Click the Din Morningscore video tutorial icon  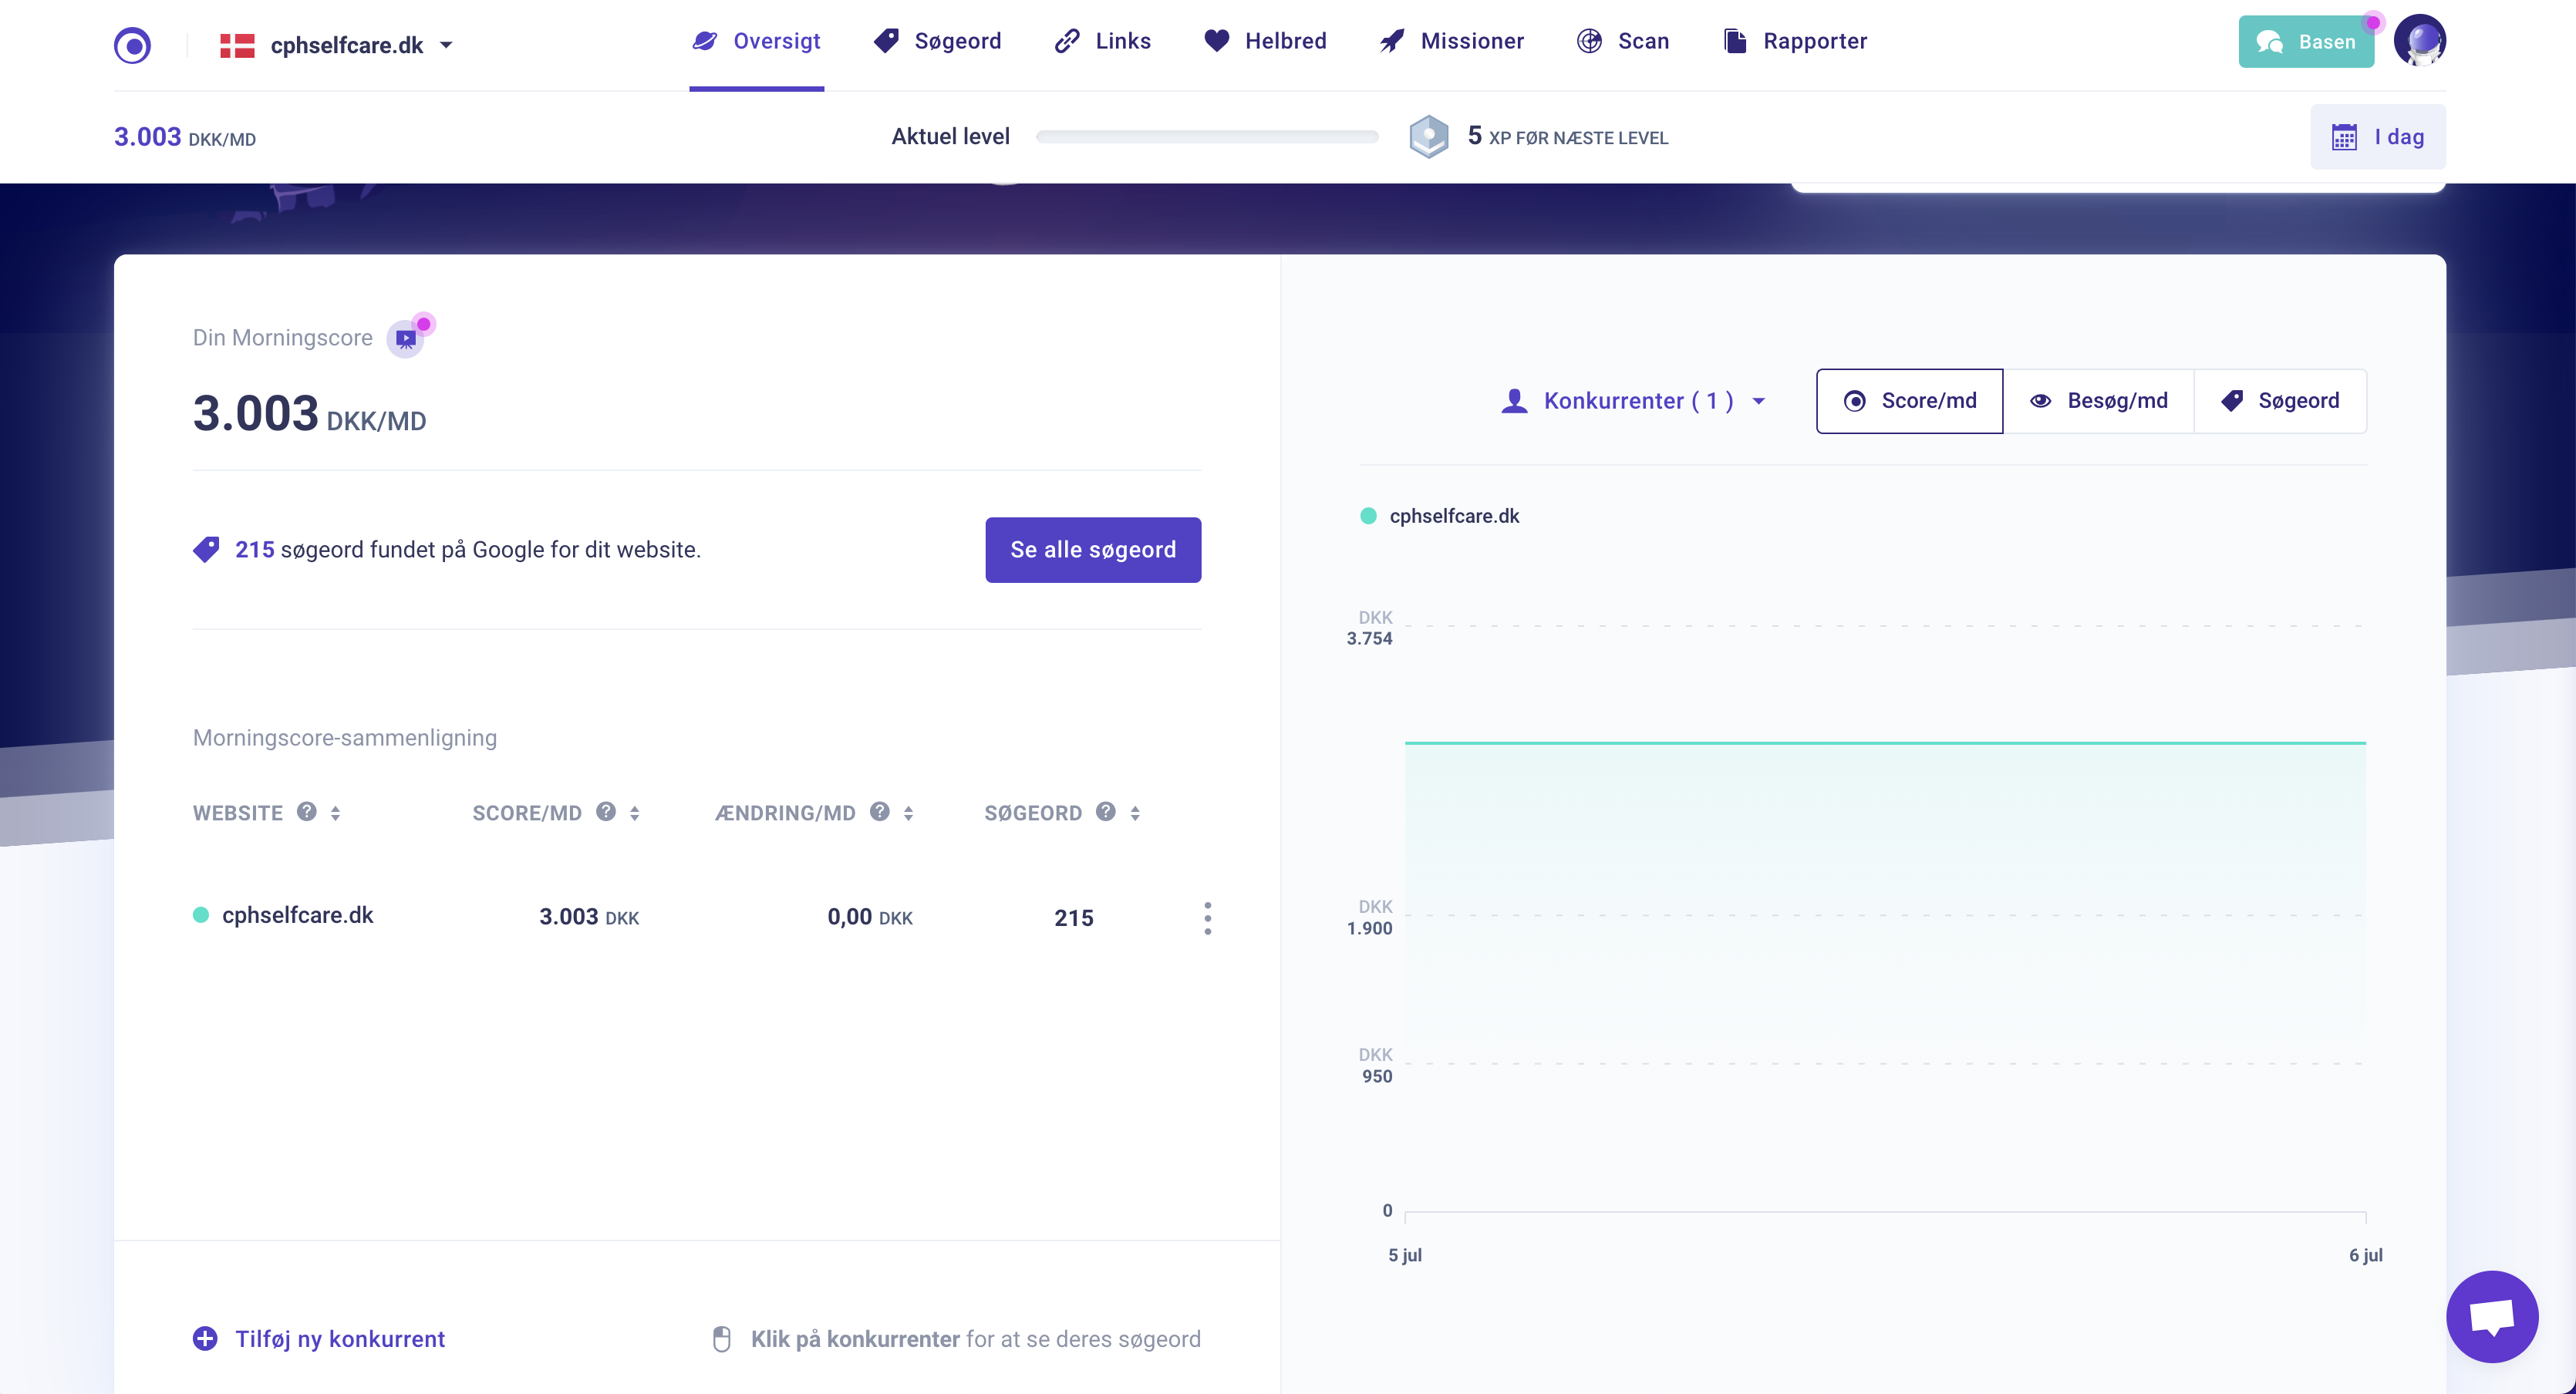tap(407, 339)
